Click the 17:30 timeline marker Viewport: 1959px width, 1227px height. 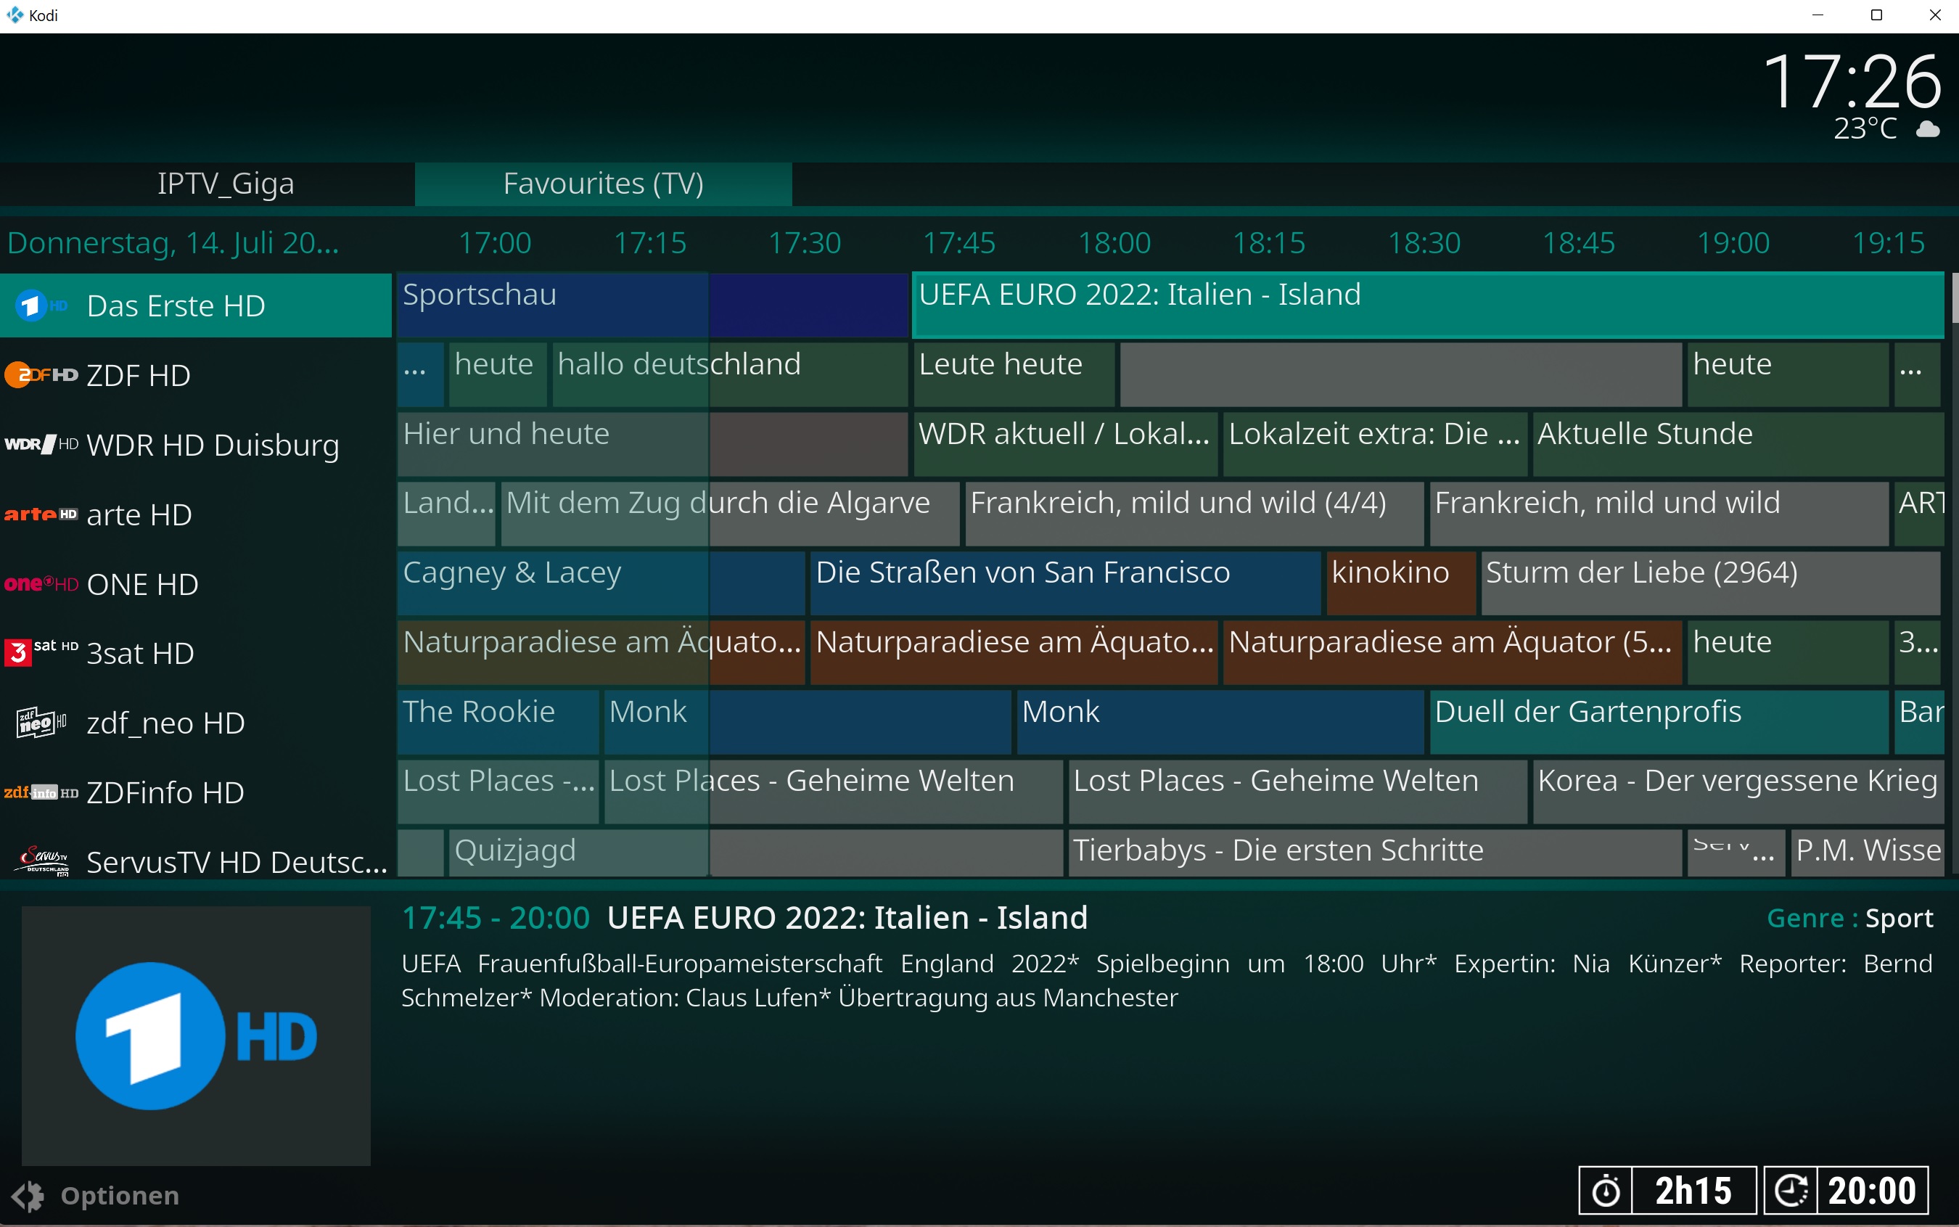point(804,242)
